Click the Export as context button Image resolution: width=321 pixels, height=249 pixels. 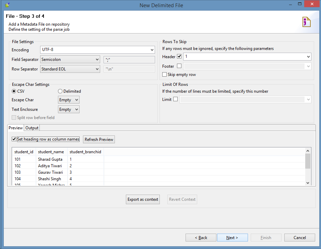143,199
